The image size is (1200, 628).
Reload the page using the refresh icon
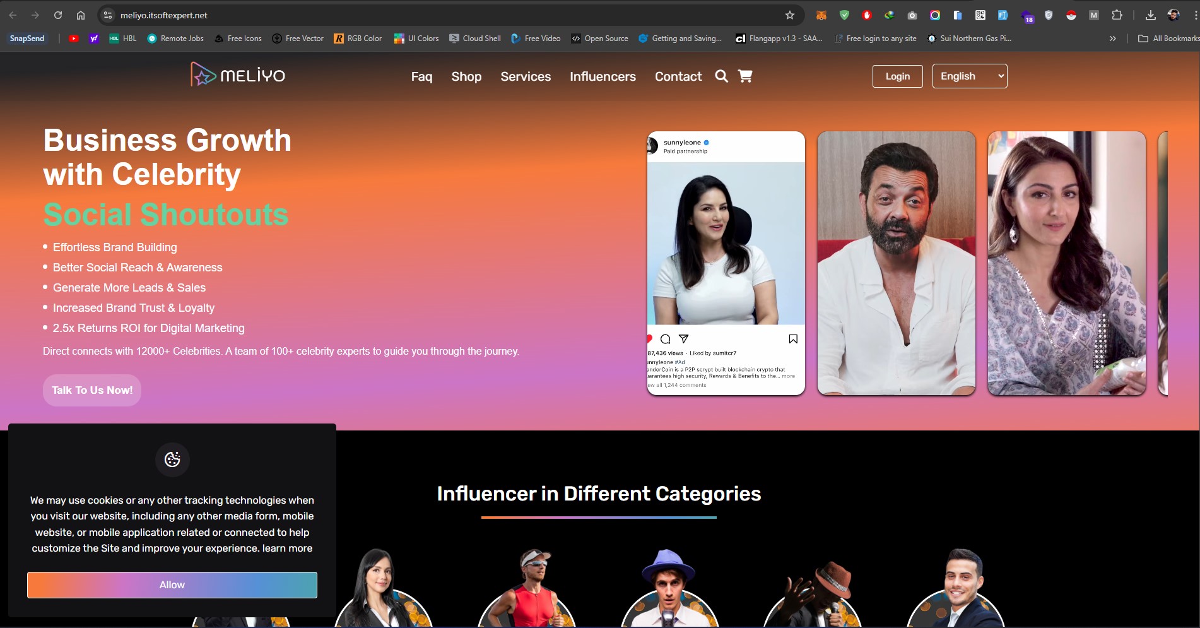(x=58, y=15)
